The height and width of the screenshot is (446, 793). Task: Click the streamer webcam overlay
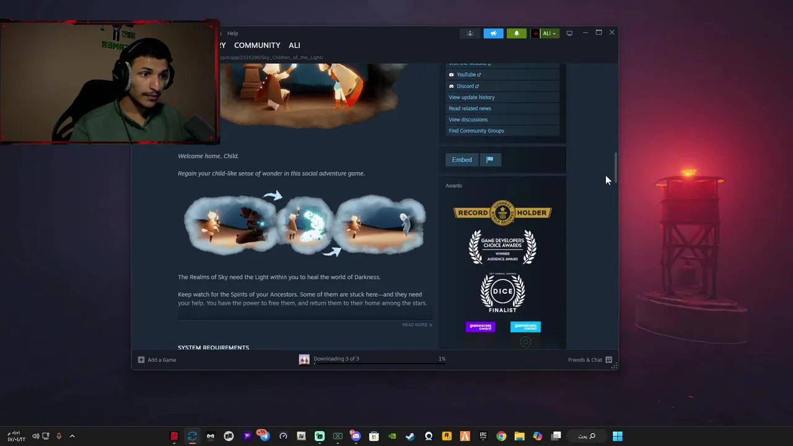[109, 82]
